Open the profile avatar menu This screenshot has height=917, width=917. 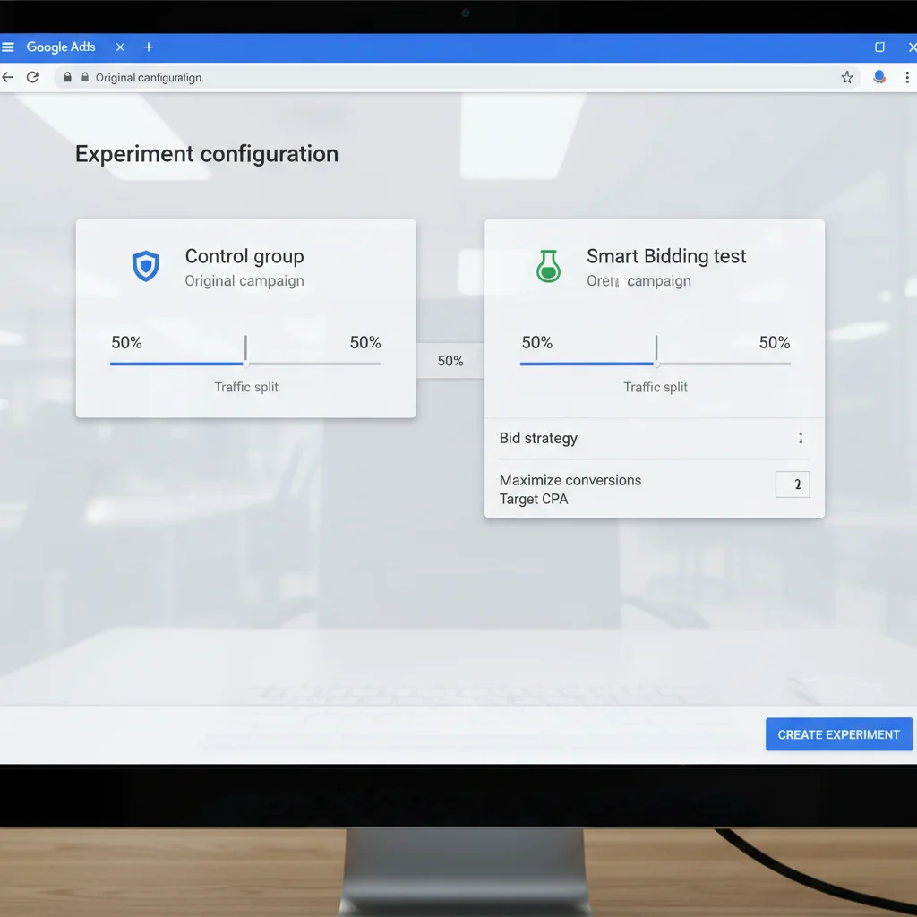879,77
